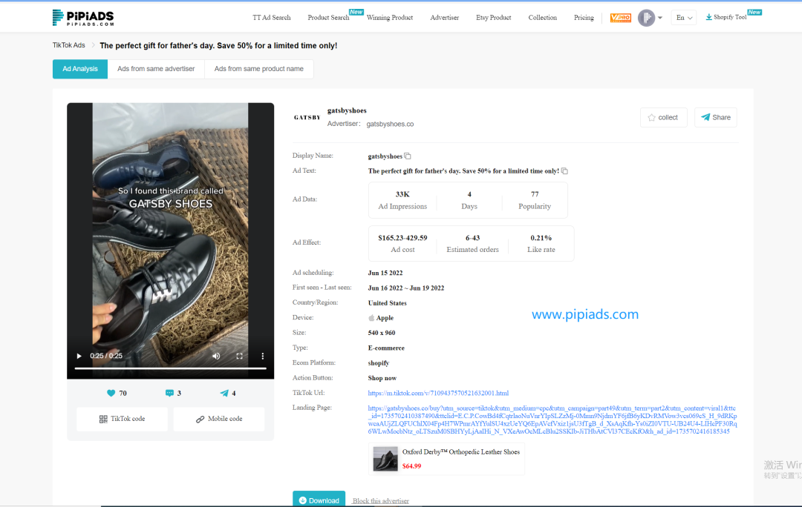Click the United States country value
Image resolution: width=802 pixels, height=507 pixels.
click(387, 303)
